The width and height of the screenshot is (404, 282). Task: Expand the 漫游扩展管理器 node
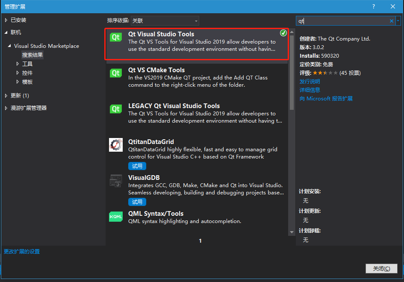click(6, 108)
